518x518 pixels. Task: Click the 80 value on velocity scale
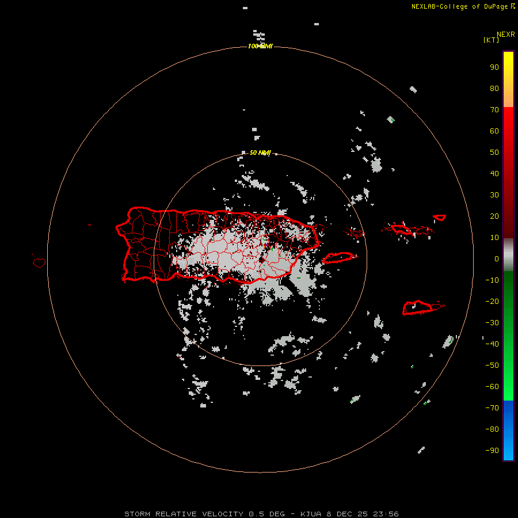(x=494, y=88)
